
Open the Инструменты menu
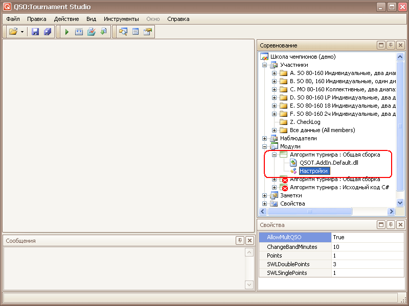(x=121, y=19)
